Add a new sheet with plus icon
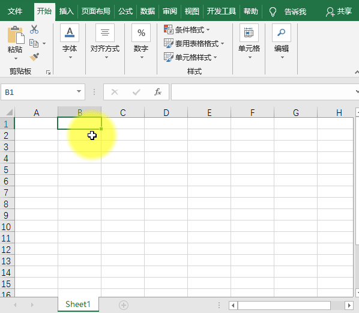Screen dimensions: 359x313 pos(124,305)
